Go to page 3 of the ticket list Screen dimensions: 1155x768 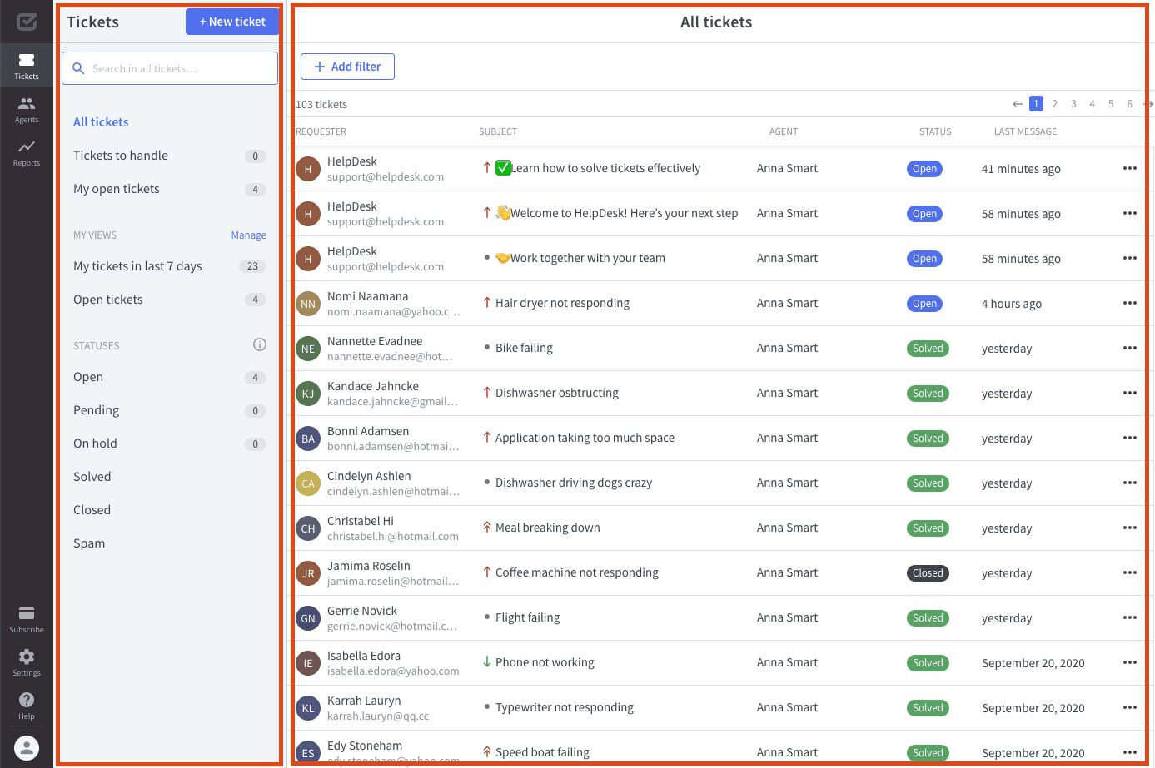coord(1073,103)
